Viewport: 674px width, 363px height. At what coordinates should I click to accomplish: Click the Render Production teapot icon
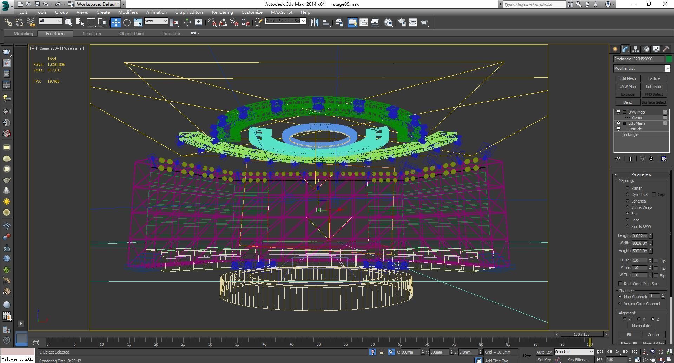(424, 22)
